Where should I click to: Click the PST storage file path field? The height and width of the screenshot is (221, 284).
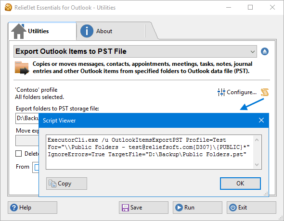coord(27,118)
